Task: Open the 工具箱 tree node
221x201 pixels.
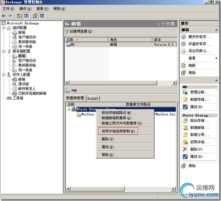Action: tap(18, 98)
